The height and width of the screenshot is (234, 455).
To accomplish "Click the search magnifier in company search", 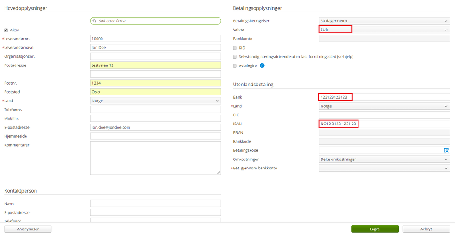I will (94, 21).
